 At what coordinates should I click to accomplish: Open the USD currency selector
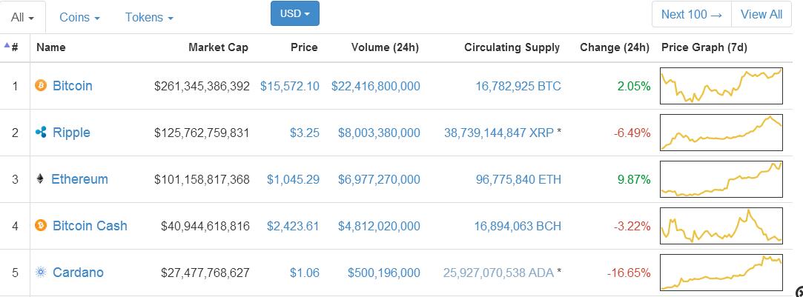295,14
